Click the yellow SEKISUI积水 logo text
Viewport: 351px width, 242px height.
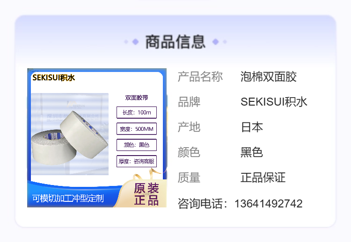point(54,78)
